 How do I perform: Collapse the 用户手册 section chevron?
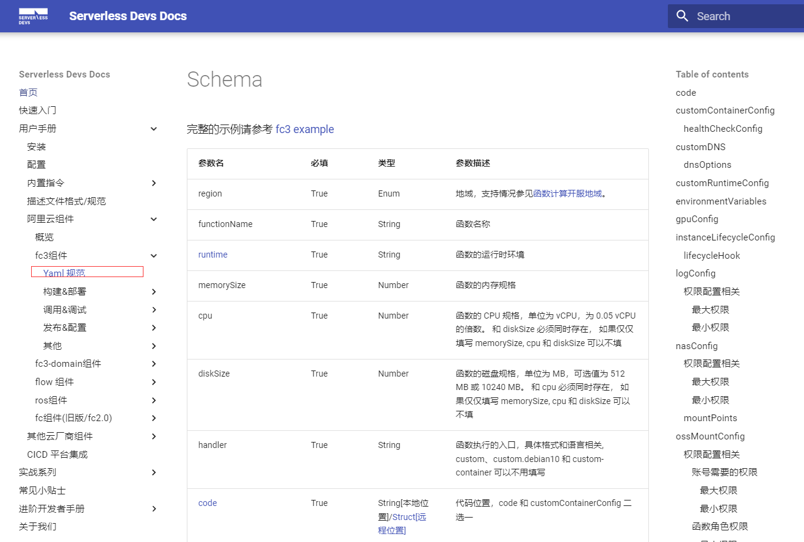point(154,129)
